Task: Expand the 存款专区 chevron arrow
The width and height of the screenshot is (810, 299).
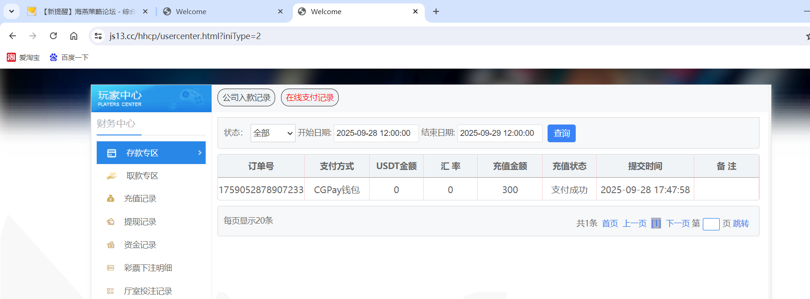Action: pyautogui.click(x=200, y=153)
